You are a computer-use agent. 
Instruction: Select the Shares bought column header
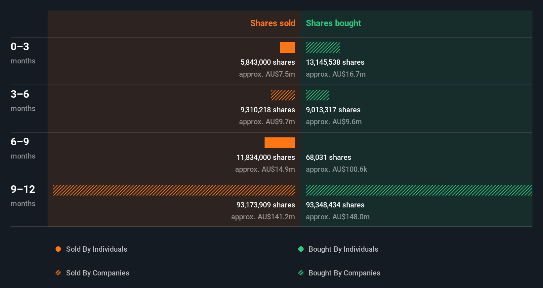pos(333,23)
